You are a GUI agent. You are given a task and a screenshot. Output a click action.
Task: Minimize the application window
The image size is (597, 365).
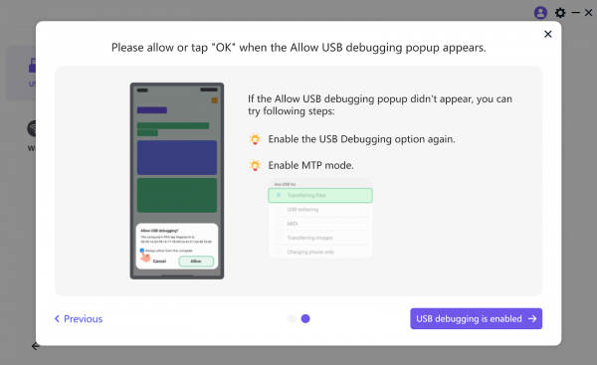tap(576, 13)
